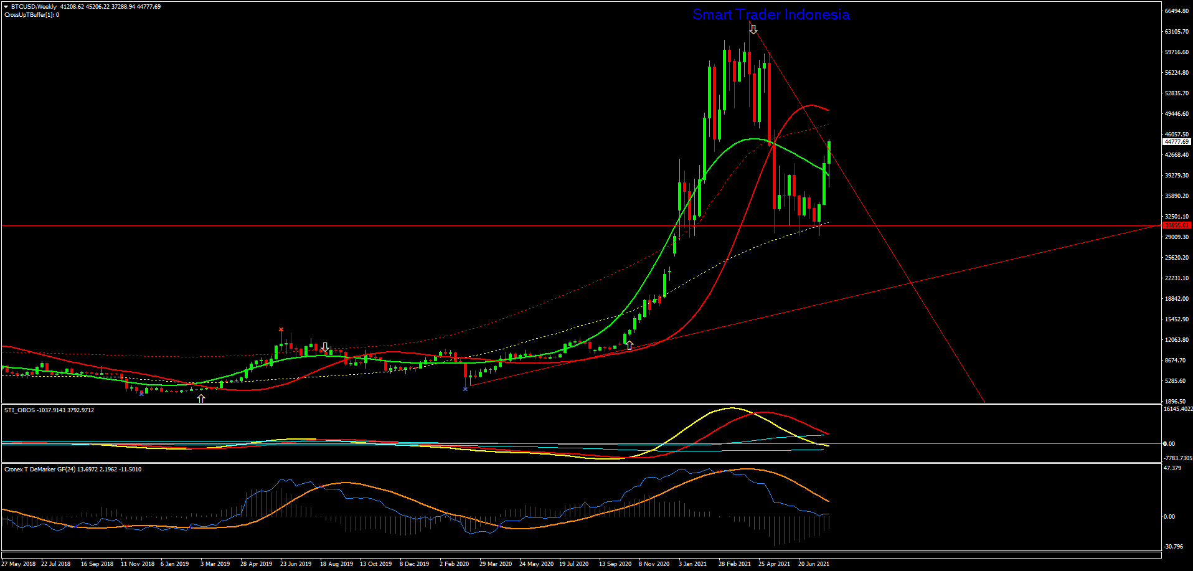The image size is (1193, 571).
Task: Click the 35890.20 price scale value
Action: click(x=1177, y=196)
